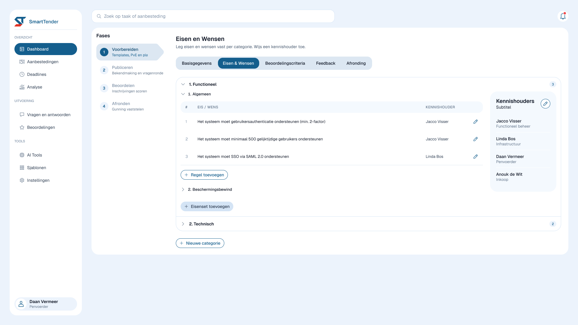
Task: Navigate to Aanbestedingen
Action: 46,62
